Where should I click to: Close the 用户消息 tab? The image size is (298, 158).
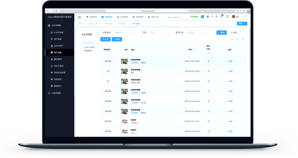tap(142, 24)
